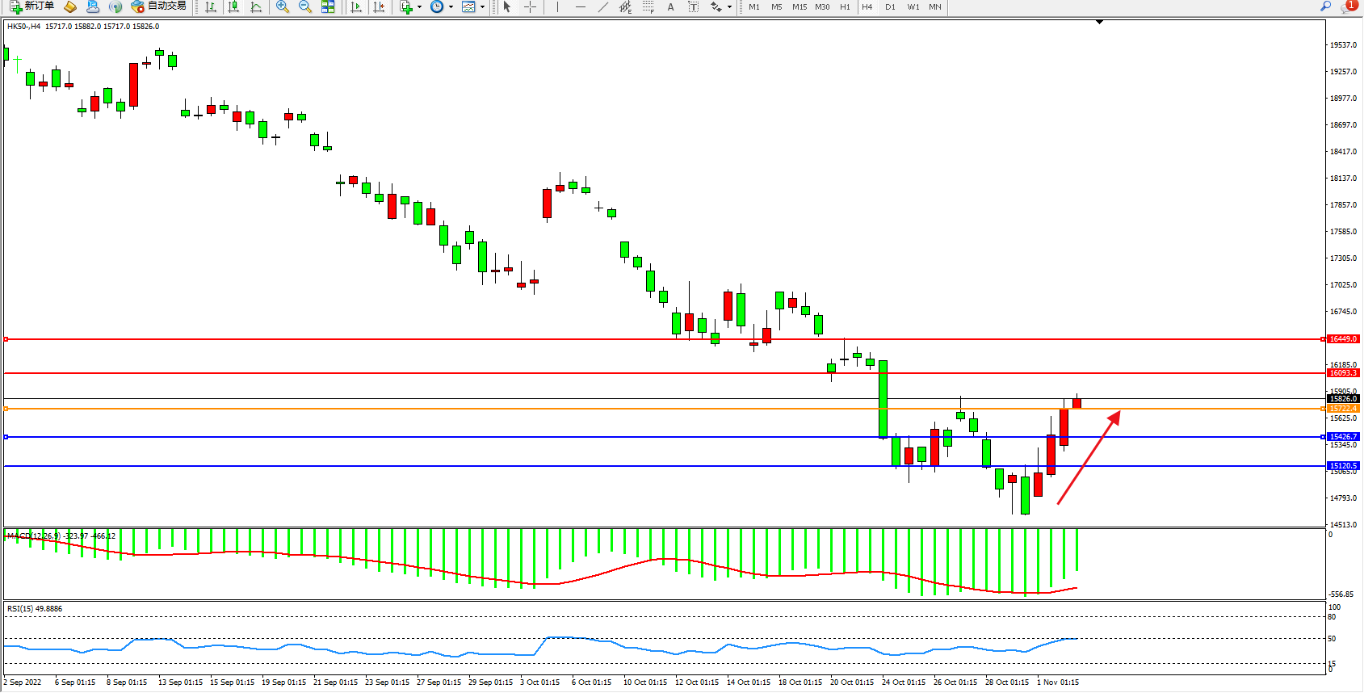The height and width of the screenshot is (693, 1364).
Task: Open the search magnifier in top right
Action: point(1325,6)
